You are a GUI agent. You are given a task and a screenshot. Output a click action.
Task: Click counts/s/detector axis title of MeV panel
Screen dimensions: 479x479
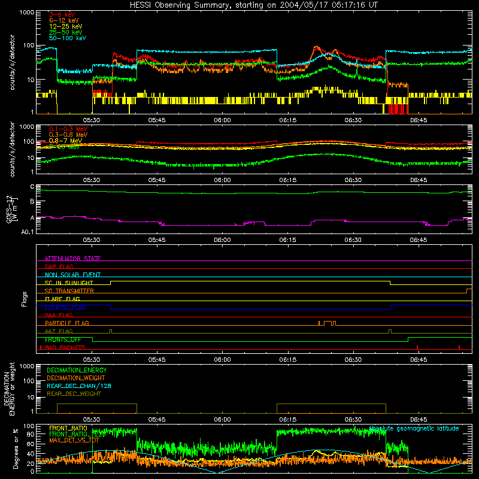point(12,149)
